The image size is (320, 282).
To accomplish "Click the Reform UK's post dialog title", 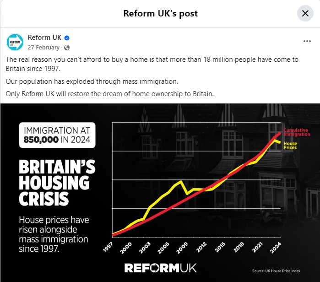I will pos(160,13).
